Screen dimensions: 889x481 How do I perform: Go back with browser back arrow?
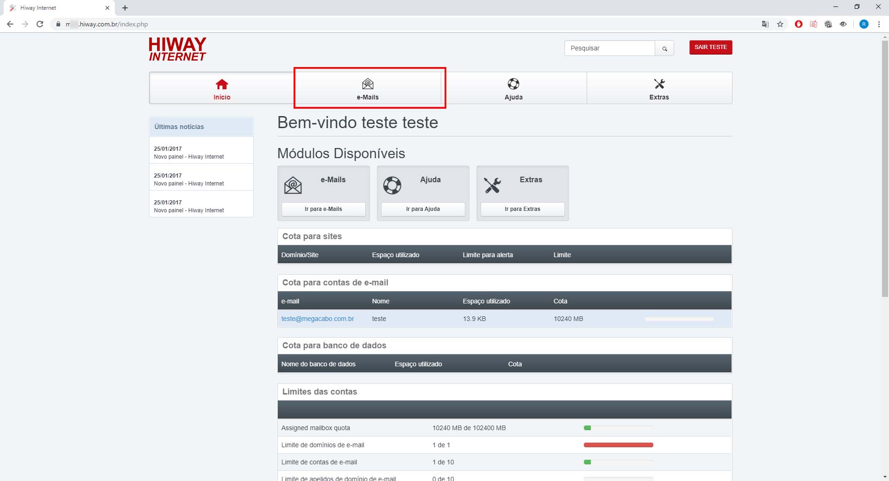tap(10, 24)
